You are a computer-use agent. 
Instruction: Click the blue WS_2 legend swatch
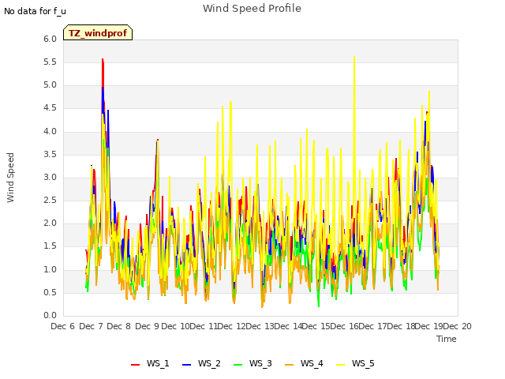[x=187, y=365]
